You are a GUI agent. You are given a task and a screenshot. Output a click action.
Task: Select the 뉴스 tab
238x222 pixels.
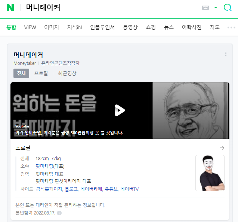coord(169,27)
